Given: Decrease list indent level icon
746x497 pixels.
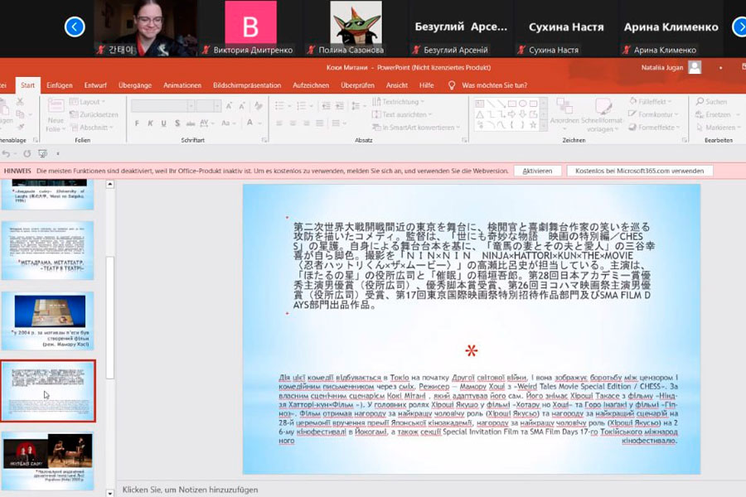Looking at the screenshot, I should pyautogui.click(x=326, y=106).
